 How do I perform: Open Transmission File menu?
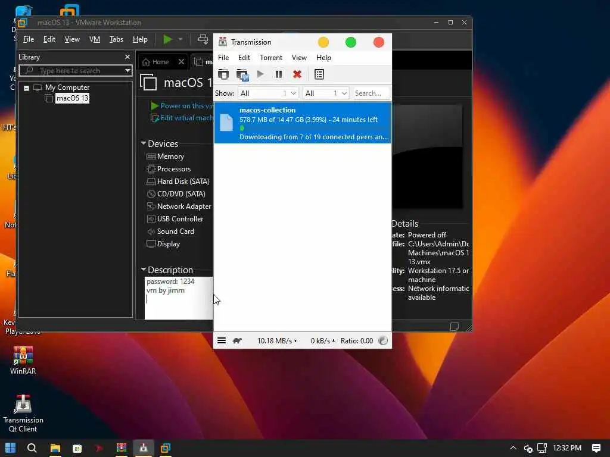[x=223, y=58]
